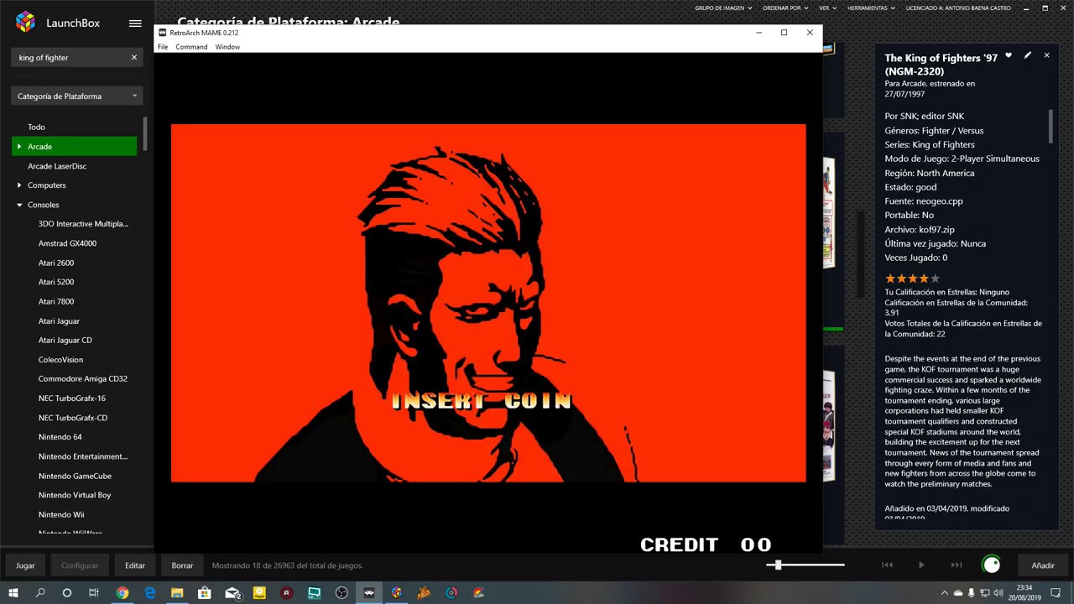Open Grupo de Imagen menu

pos(724,8)
